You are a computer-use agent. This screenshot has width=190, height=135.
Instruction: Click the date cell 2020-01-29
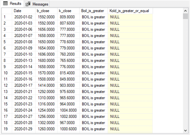click(x=23, y=129)
